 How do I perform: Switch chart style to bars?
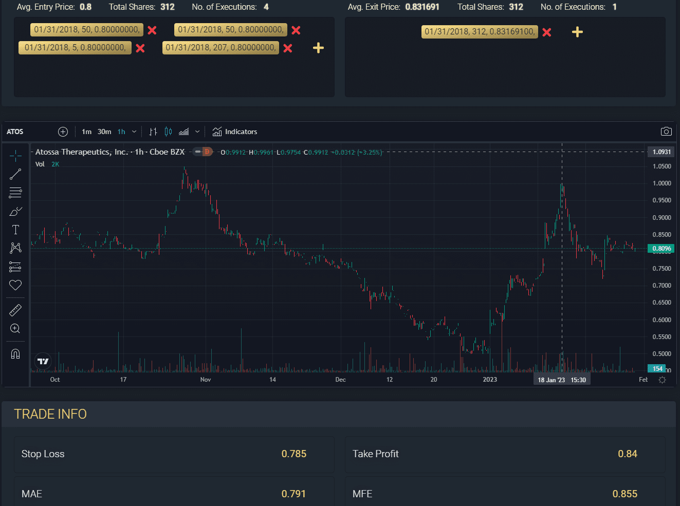click(153, 132)
